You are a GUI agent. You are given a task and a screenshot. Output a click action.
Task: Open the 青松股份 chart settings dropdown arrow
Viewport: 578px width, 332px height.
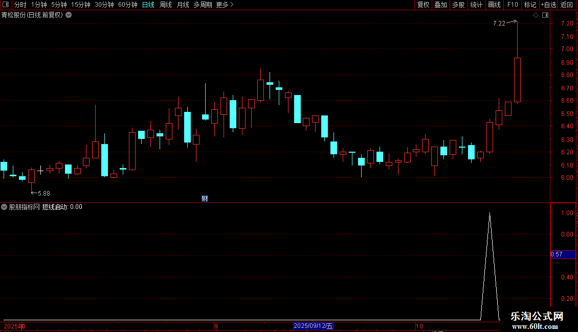coord(69,15)
